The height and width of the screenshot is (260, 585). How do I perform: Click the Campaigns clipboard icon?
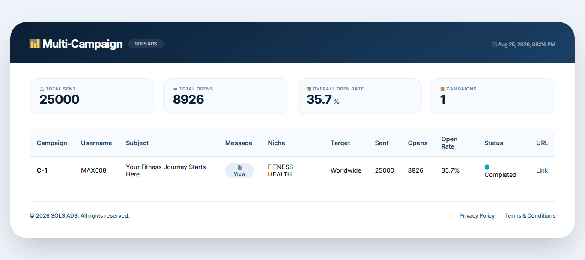coord(442,89)
